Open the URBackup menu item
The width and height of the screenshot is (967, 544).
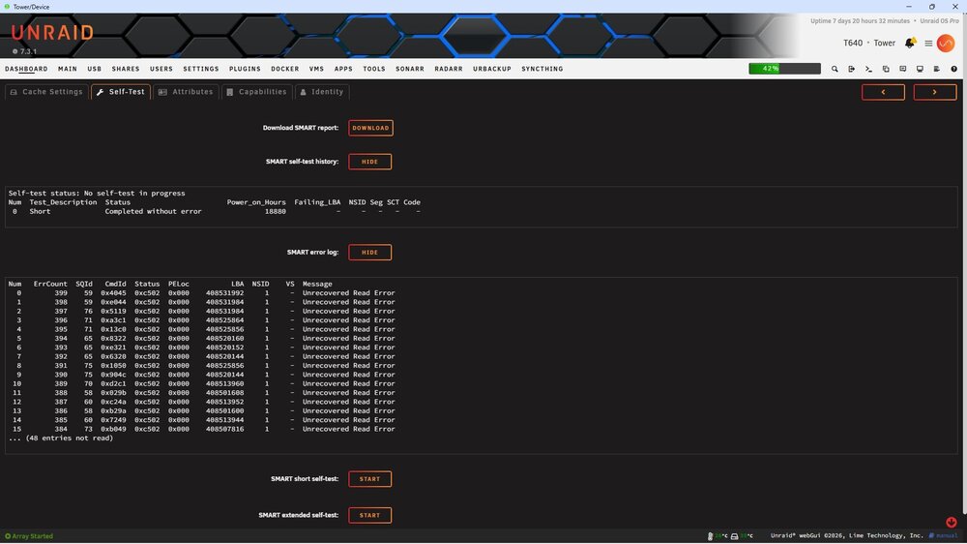coord(492,69)
